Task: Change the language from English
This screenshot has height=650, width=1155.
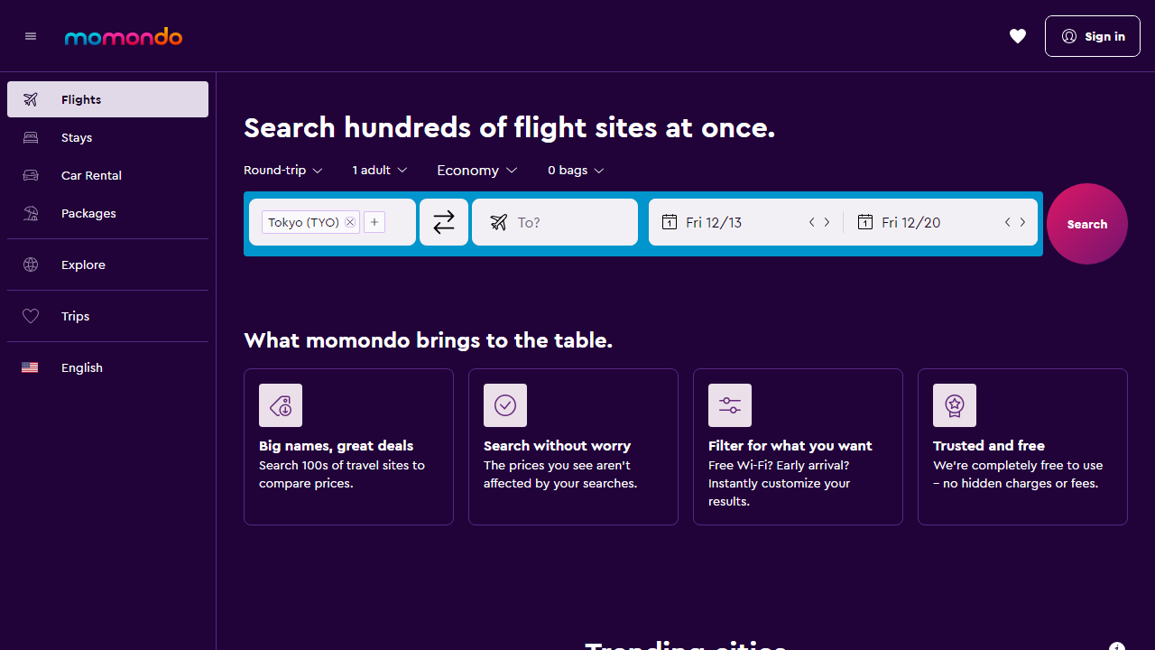Action: [81, 367]
